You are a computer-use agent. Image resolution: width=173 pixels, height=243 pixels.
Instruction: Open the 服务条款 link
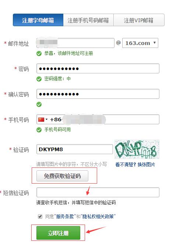(x=65, y=216)
